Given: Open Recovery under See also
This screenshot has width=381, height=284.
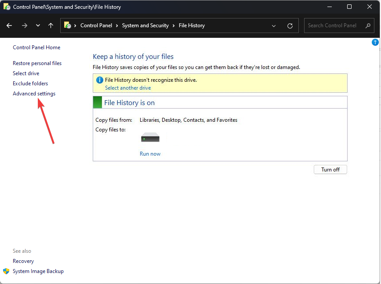Looking at the screenshot, I should (x=23, y=261).
